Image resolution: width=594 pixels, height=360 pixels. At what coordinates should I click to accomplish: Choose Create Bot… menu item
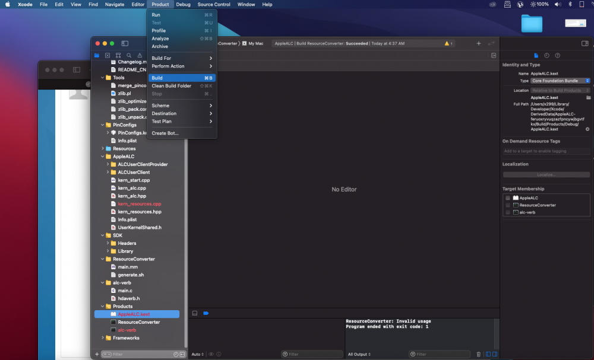[182, 133]
